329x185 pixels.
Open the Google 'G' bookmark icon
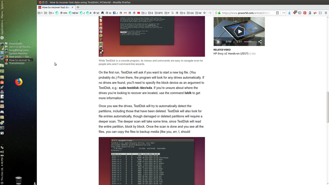(x=172, y=13)
